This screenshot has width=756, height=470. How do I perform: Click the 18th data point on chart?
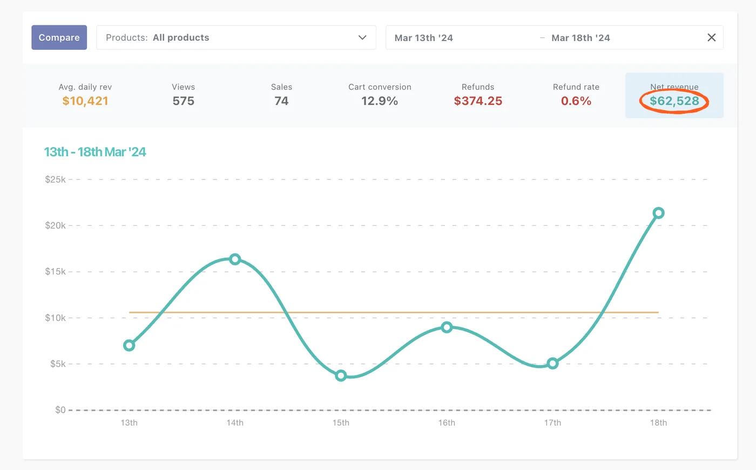[658, 213]
